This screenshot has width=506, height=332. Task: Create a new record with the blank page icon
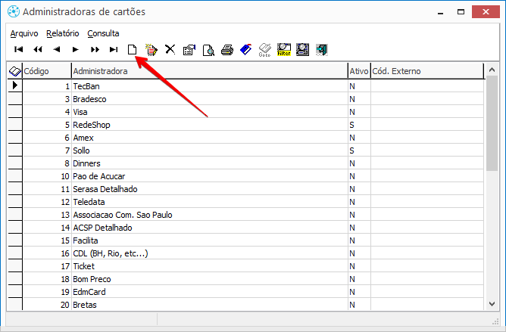click(x=132, y=50)
